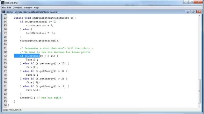
Task: Click the comment 'We want to ram him instead'
Action: click(55, 52)
